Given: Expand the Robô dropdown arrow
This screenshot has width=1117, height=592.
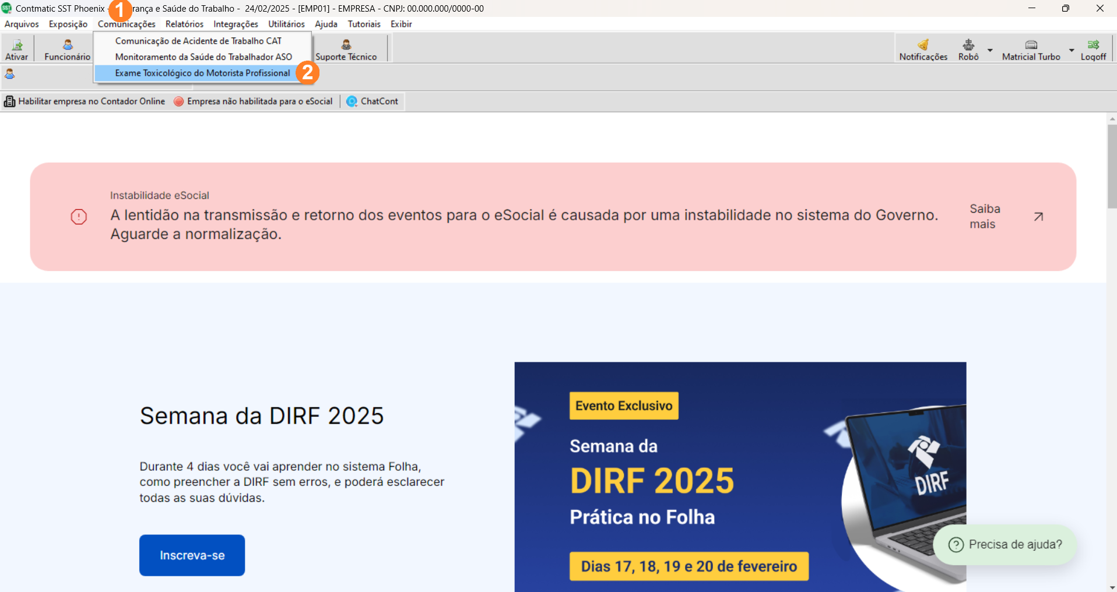Looking at the screenshot, I should [990, 50].
